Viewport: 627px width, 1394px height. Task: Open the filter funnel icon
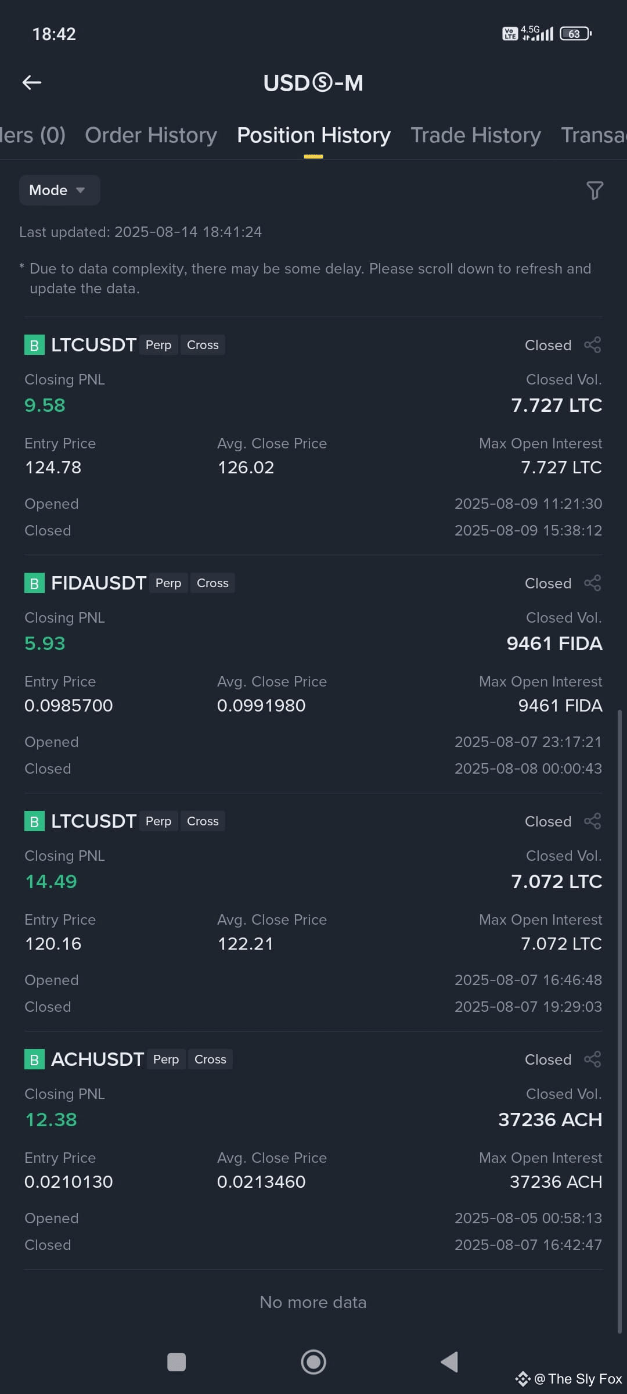(594, 191)
